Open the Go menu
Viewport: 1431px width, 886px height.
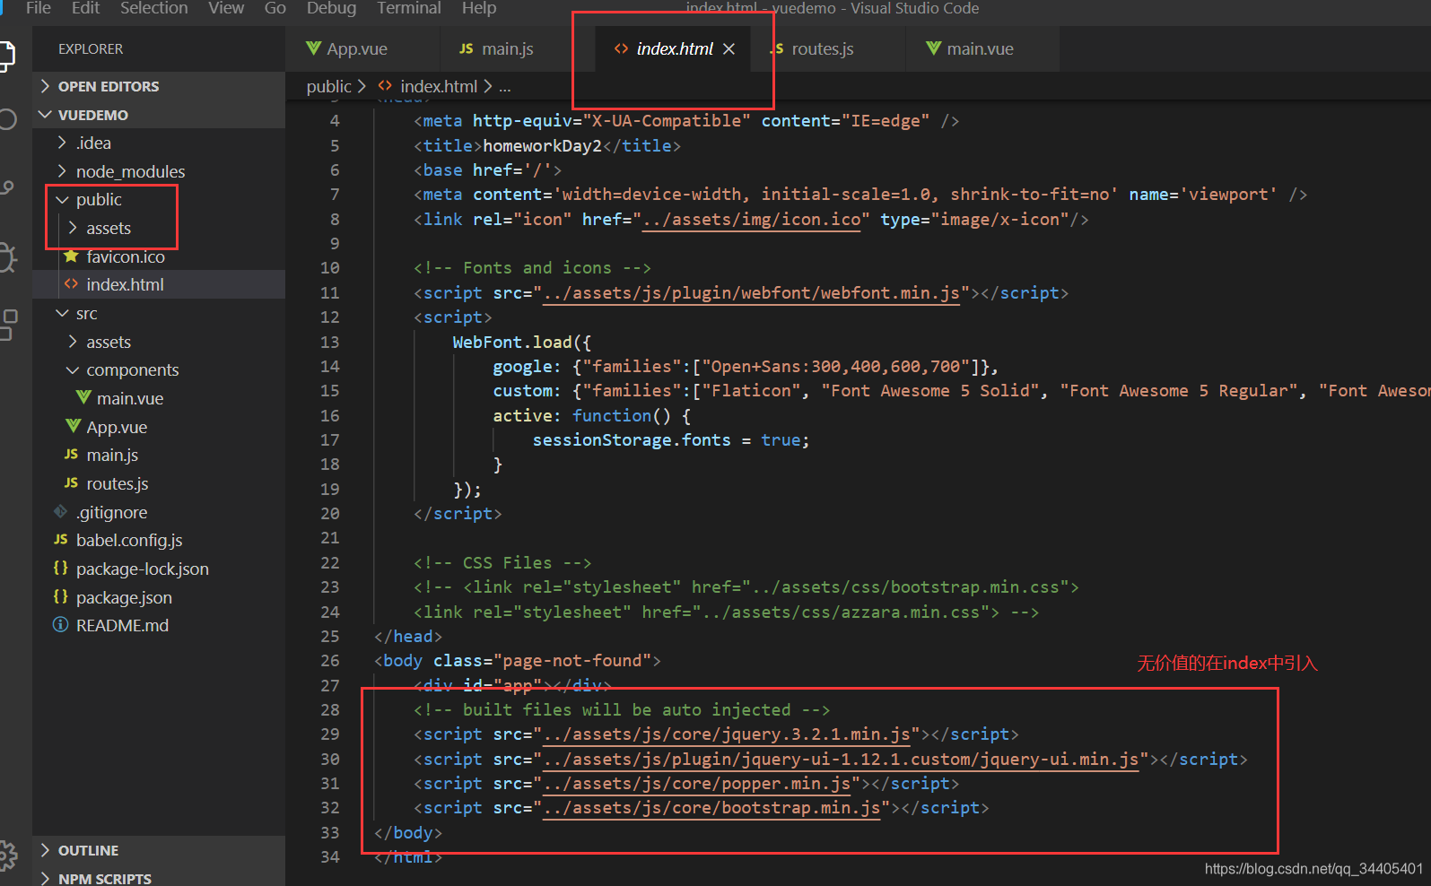tap(275, 8)
